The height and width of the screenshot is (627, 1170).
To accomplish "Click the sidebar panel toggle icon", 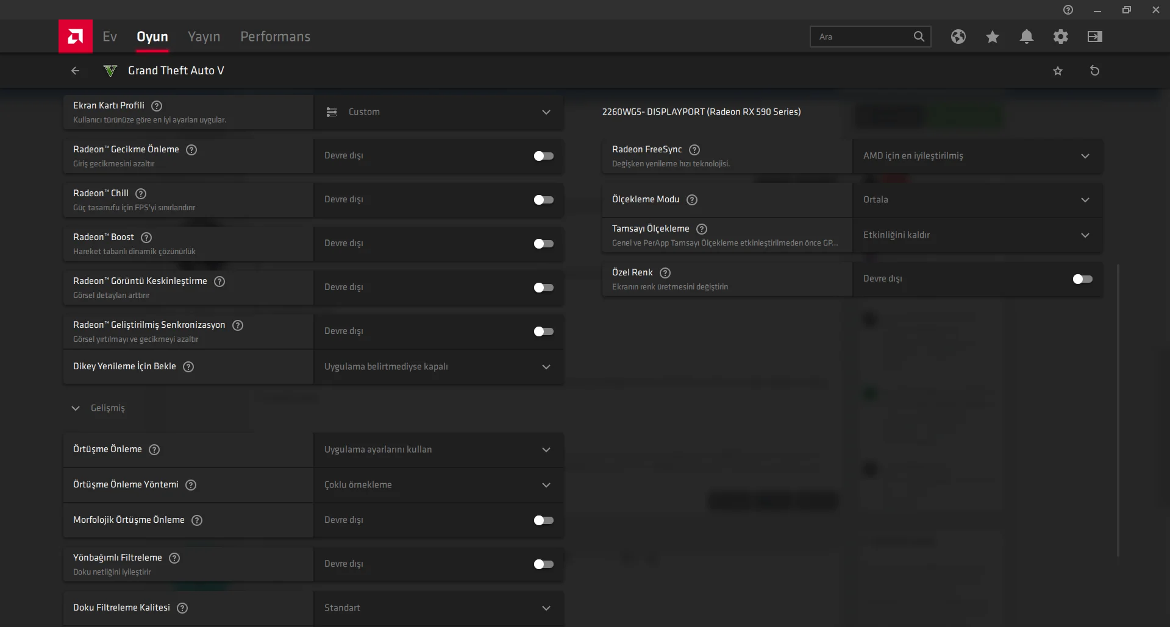I will (1094, 37).
